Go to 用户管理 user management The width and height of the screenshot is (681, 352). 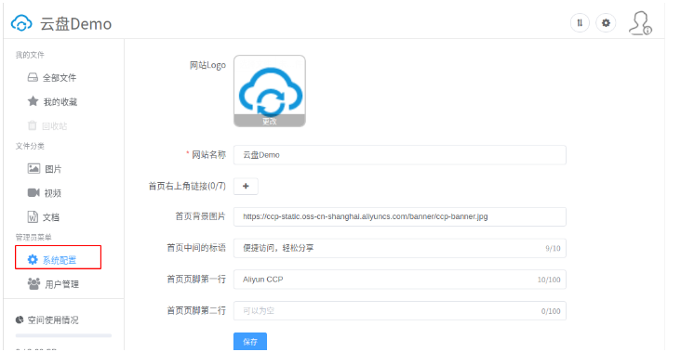point(53,284)
